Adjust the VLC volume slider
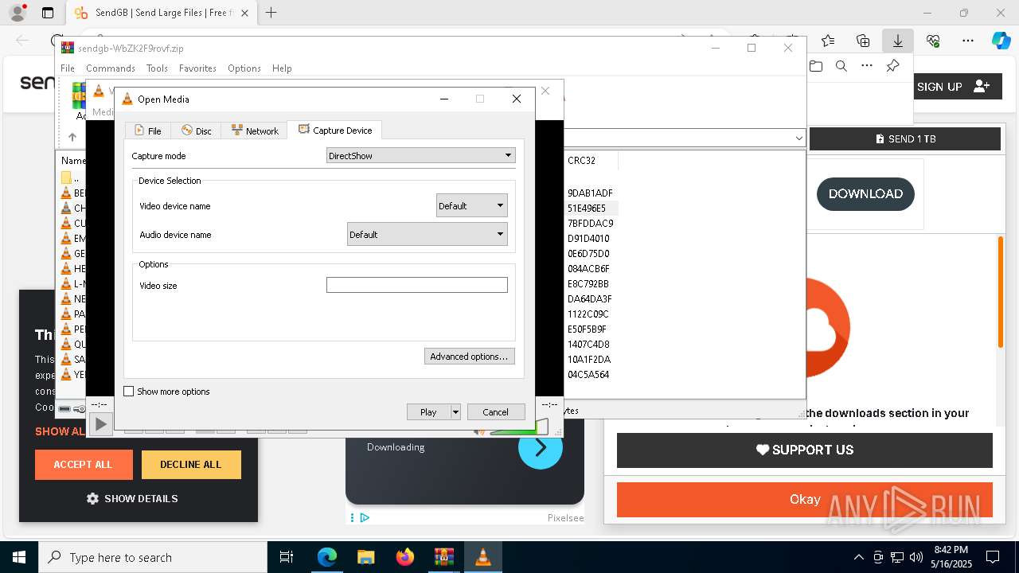This screenshot has width=1019, height=573. tap(517, 428)
